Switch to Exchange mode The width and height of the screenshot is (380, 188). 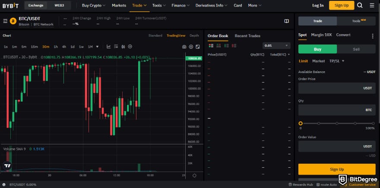pyautogui.click(x=36, y=5)
